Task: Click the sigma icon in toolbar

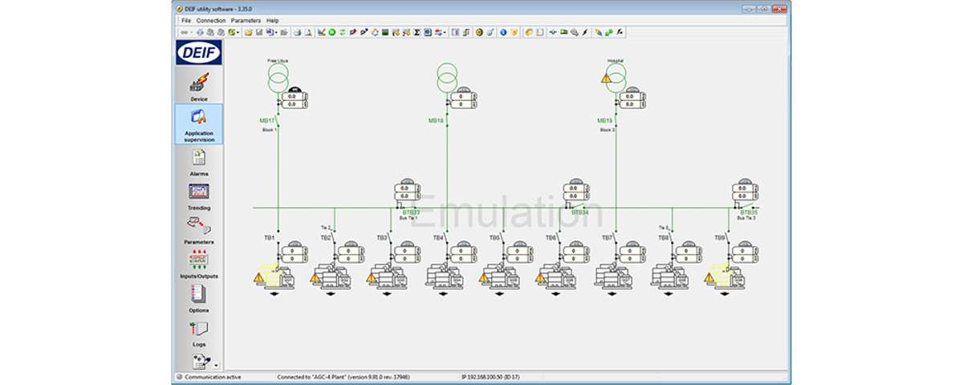Action: click(x=417, y=32)
